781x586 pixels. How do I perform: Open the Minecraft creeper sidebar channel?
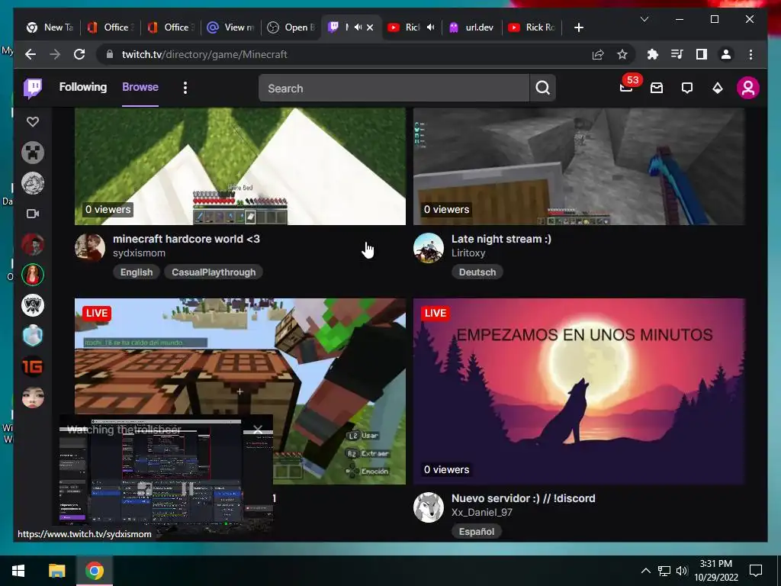[x=33, y=153]
